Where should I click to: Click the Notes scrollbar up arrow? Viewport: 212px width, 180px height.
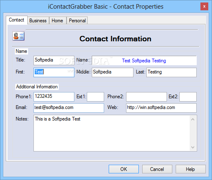click(193, 119)
